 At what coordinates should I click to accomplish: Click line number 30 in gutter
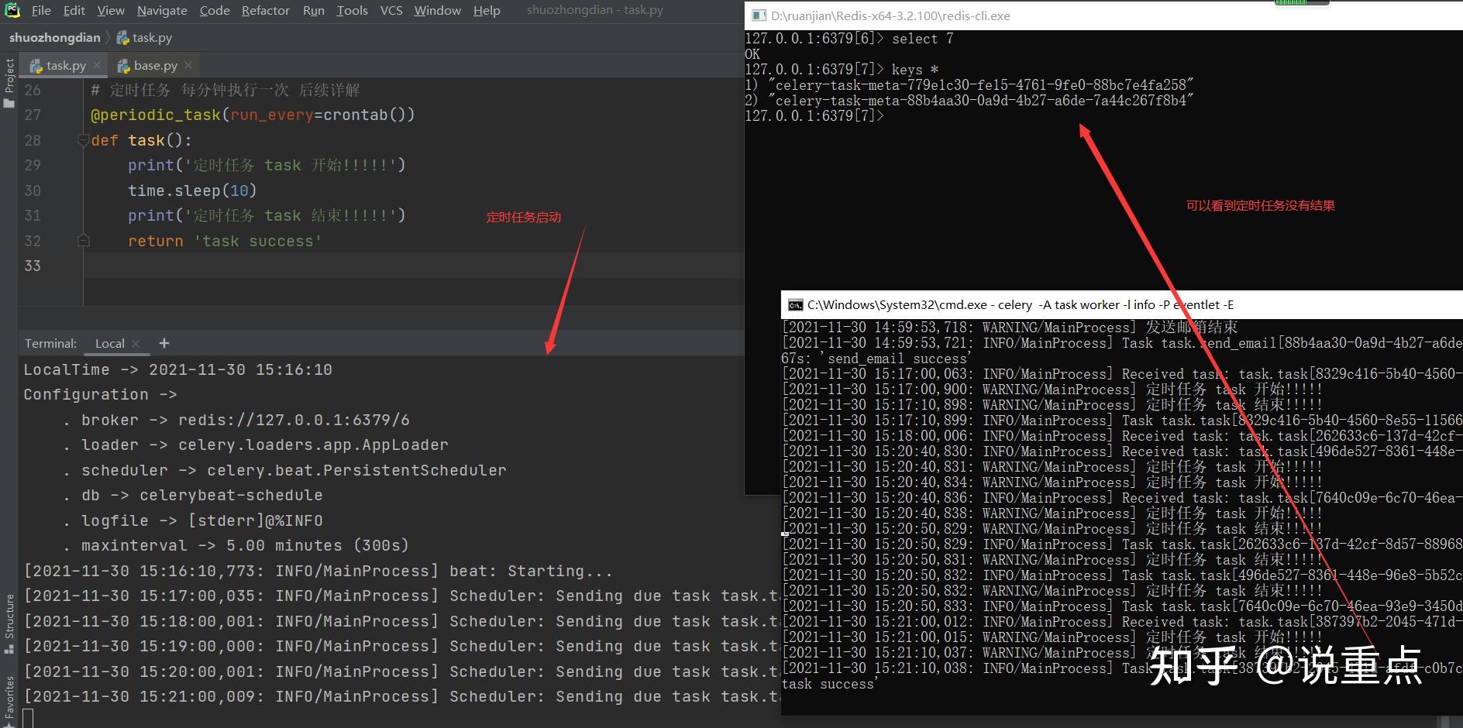pyautogui.click(x=33, y=191)
